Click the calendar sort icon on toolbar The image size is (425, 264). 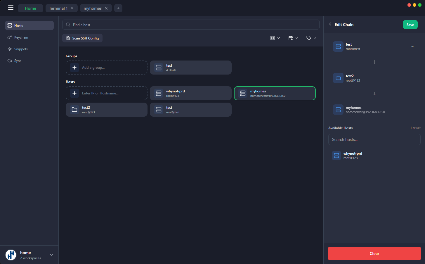291,38
